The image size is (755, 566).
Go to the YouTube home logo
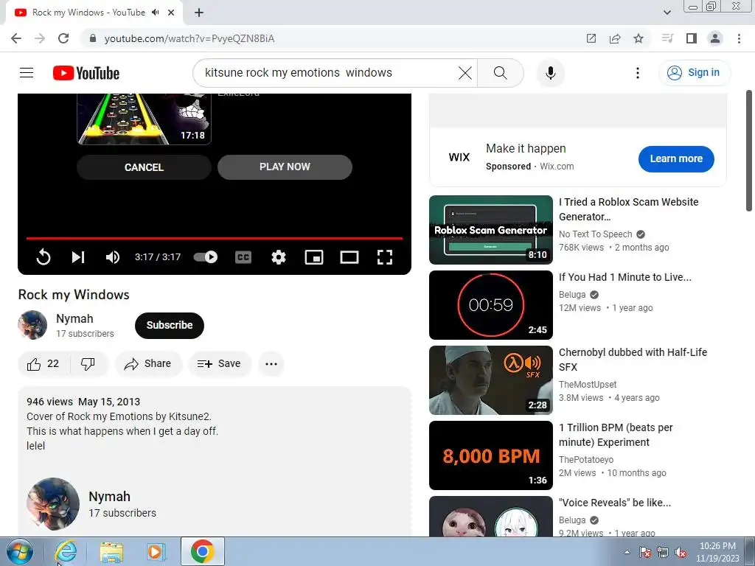pos(86,73)
